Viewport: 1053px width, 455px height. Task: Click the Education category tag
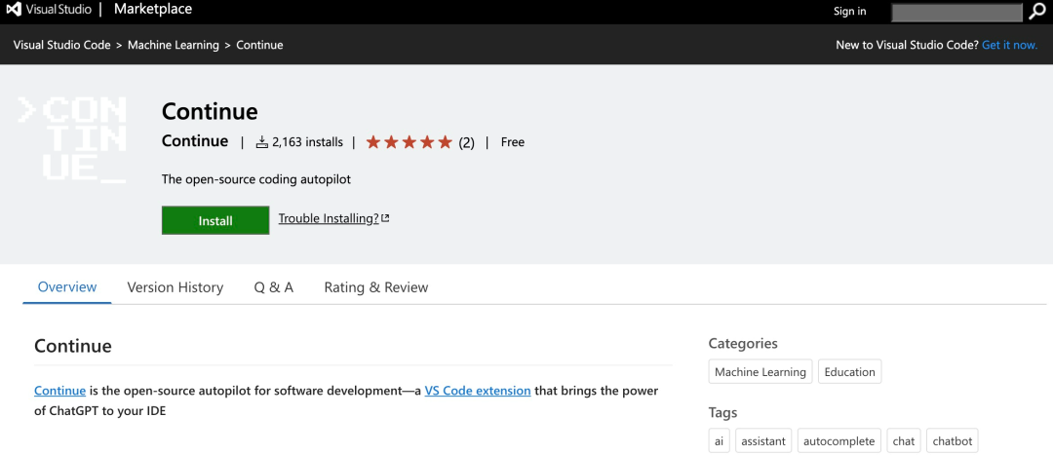point(849,372)
